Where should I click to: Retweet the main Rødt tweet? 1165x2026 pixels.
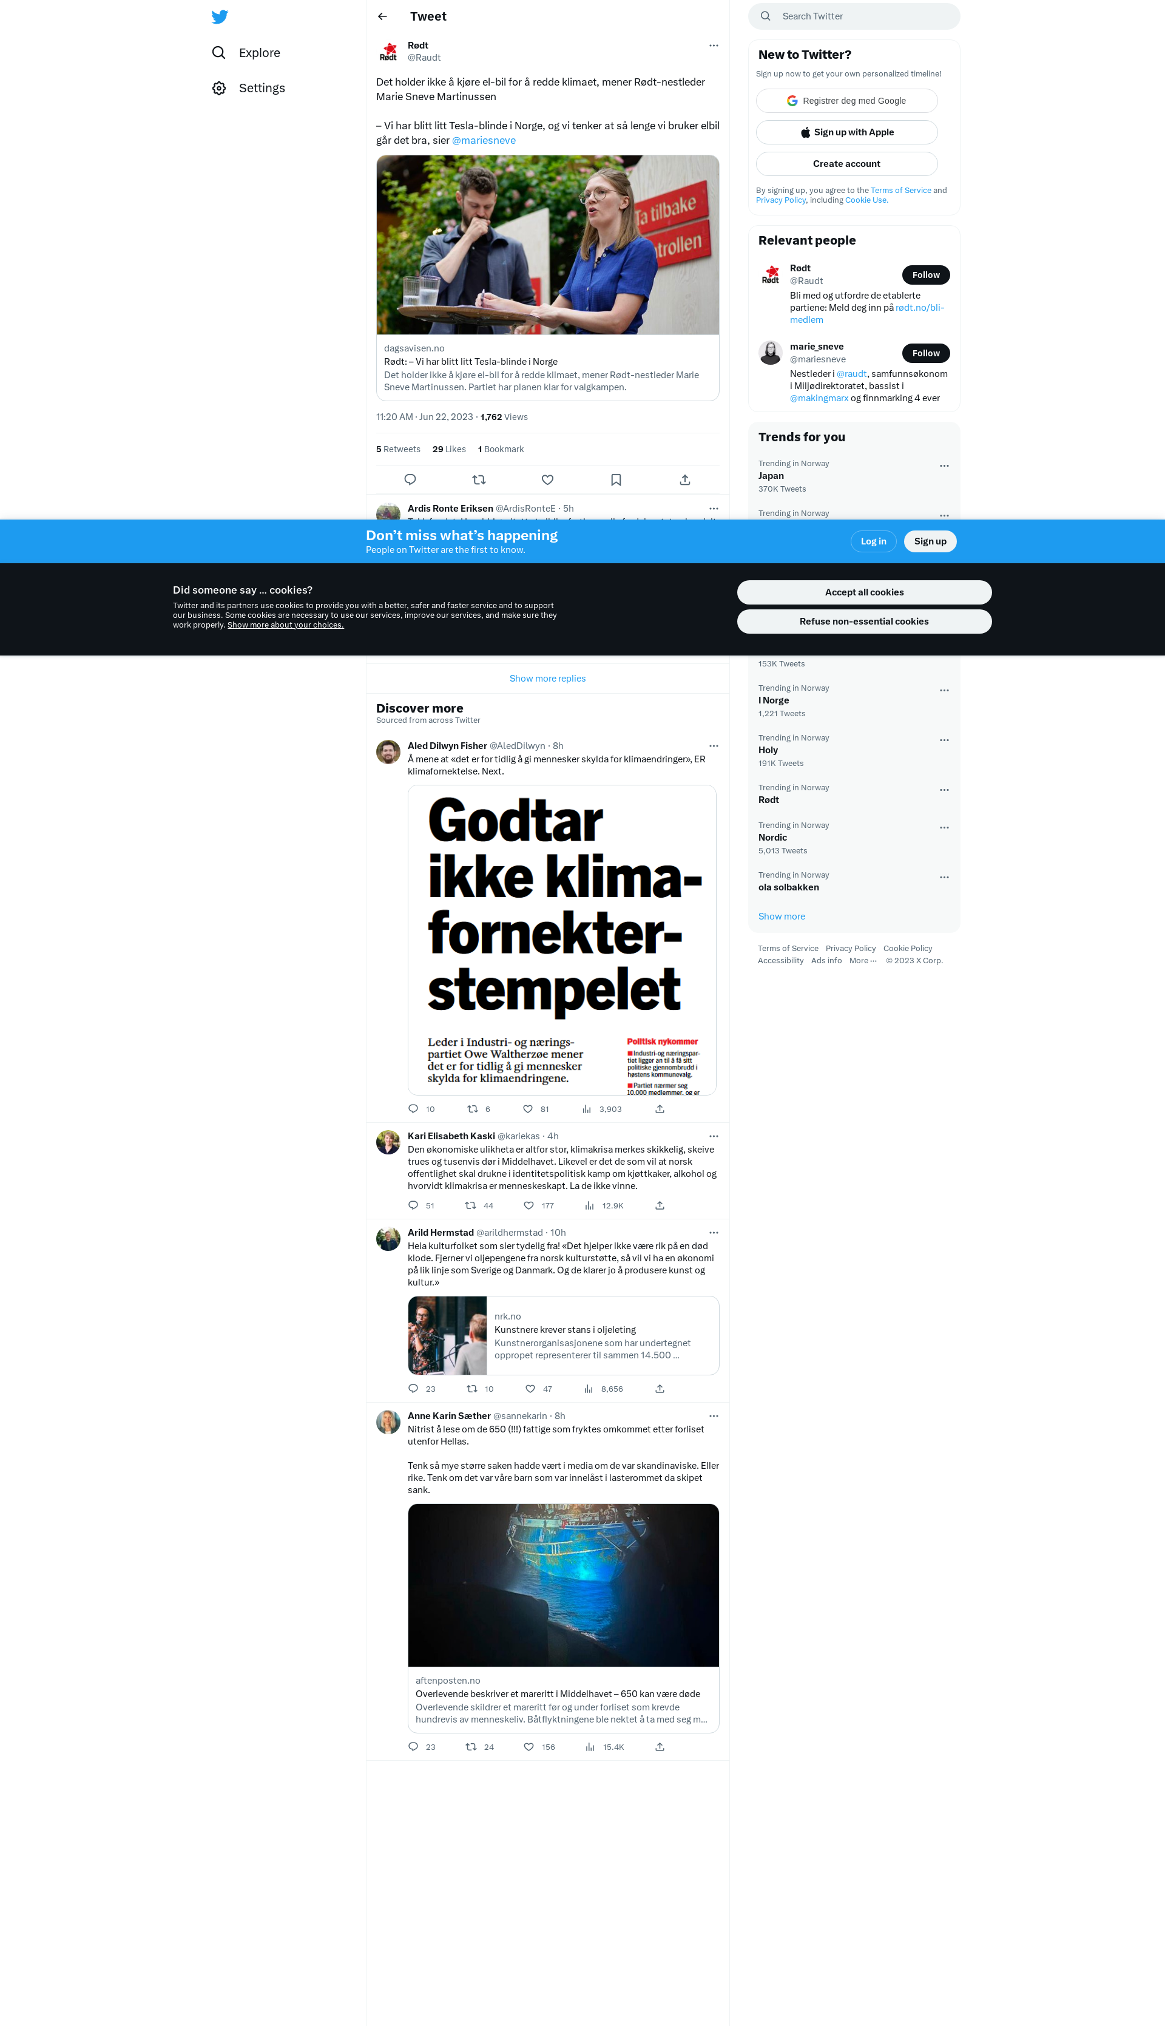pos(479,479)
